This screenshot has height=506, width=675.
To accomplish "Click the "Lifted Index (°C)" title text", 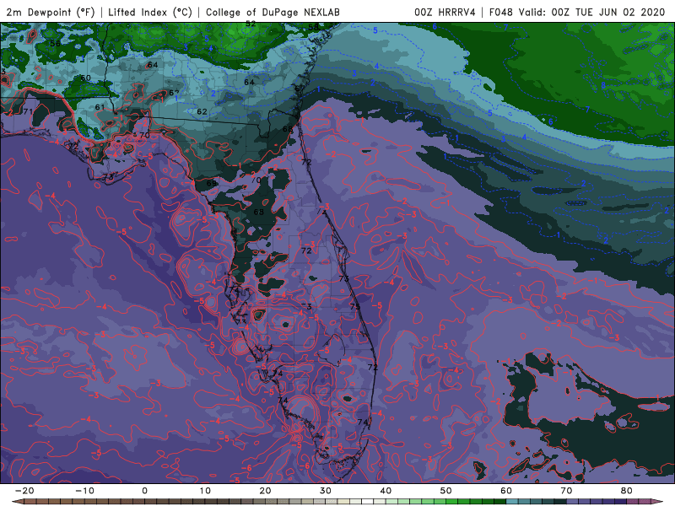I will [150, 12].
